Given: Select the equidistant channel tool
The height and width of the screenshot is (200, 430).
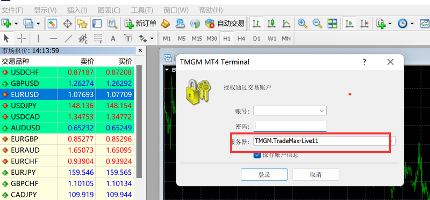Looking at the screenshot, I should (83, 39).
